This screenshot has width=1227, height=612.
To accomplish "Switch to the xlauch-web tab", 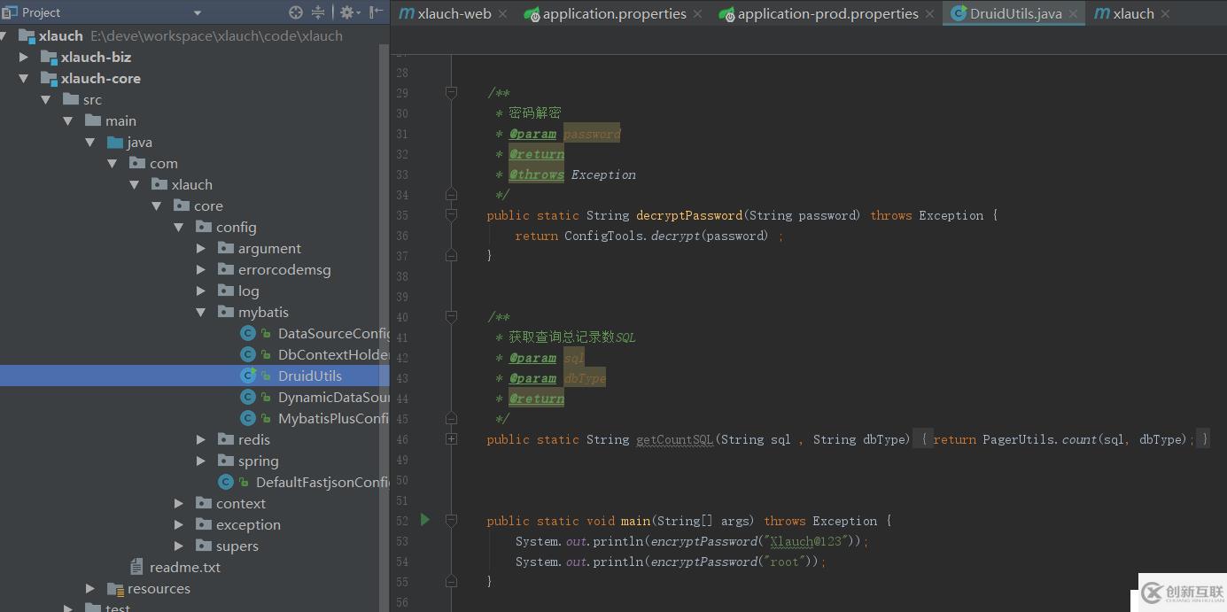I will click(452, 13).
